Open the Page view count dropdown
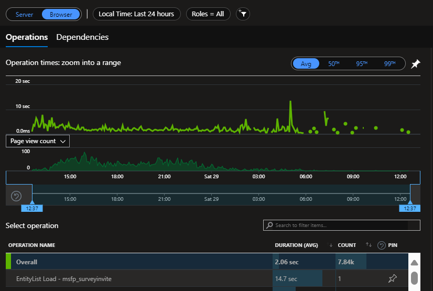 38,141
